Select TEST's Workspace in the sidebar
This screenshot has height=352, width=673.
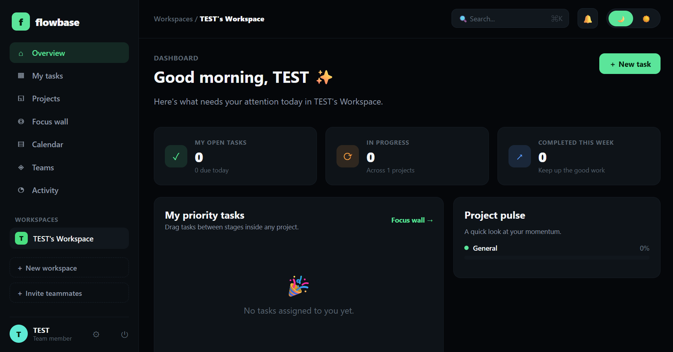click(x=69, y=238)
